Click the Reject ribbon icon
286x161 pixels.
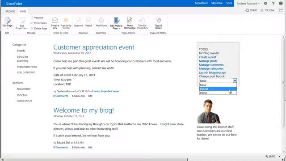click(88, 22)
